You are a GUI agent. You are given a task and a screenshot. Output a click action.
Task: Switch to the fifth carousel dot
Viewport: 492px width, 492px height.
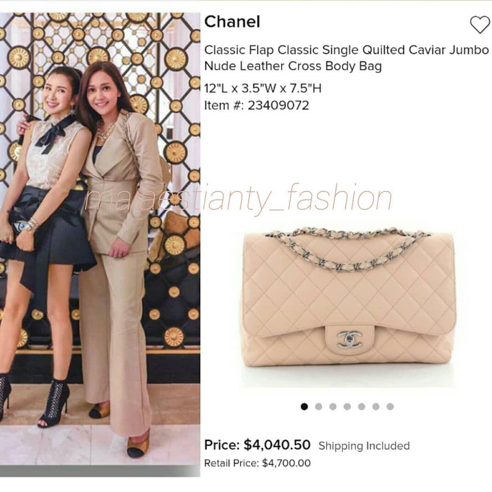(361, 407)
